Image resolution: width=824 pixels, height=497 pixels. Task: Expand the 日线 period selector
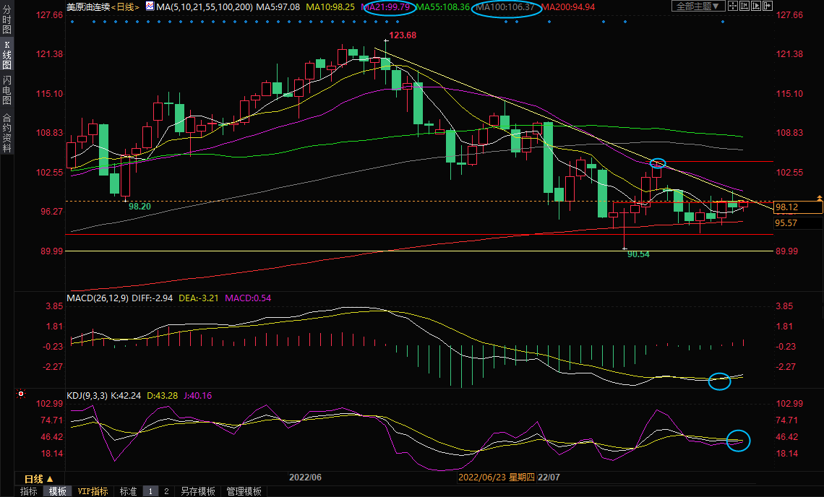pyautogui.click(x=38, y=479)
